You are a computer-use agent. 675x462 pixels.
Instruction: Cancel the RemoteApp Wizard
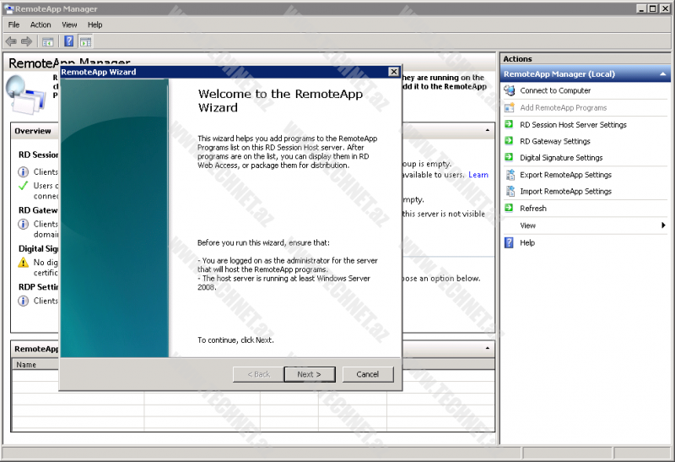[368, 374]
